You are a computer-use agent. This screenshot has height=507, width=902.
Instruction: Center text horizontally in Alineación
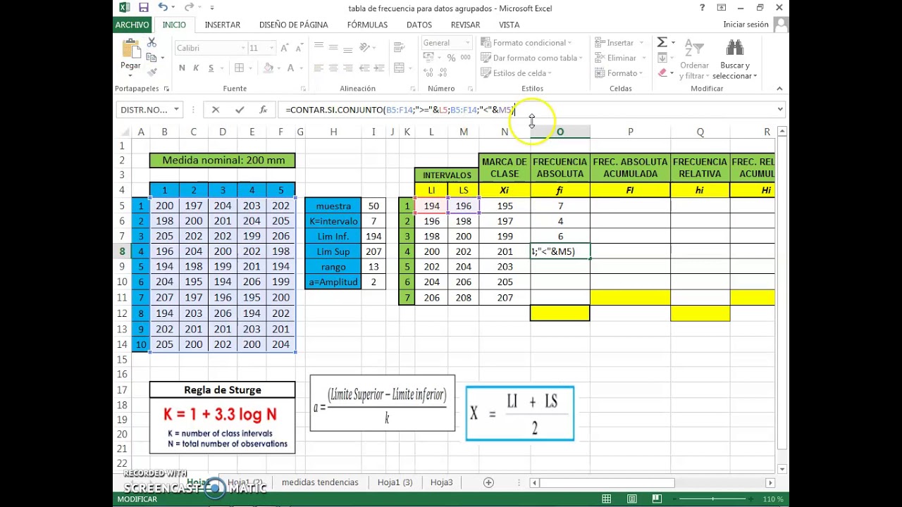click(333, 68)
